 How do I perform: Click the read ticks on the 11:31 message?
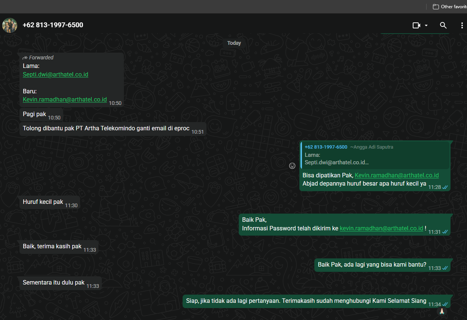(445, 232)
